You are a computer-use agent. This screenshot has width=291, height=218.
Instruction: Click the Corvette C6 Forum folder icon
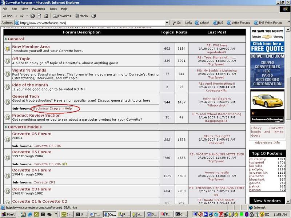pyautogui.click(x=7, y=140)
